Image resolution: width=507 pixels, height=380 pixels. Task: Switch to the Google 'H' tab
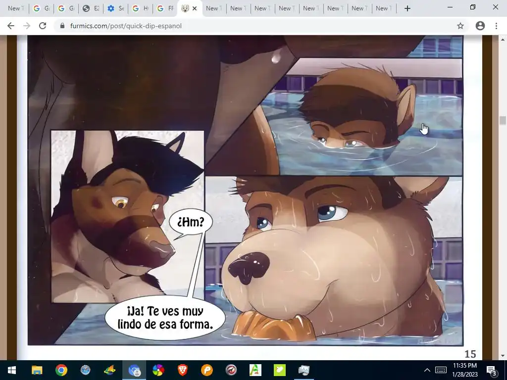pos(141,9)
